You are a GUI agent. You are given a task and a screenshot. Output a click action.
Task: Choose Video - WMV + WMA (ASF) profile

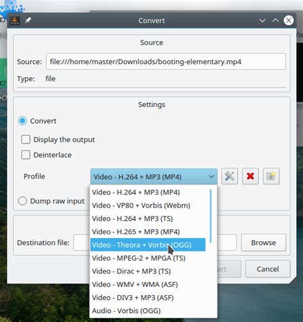coord(148,284)
